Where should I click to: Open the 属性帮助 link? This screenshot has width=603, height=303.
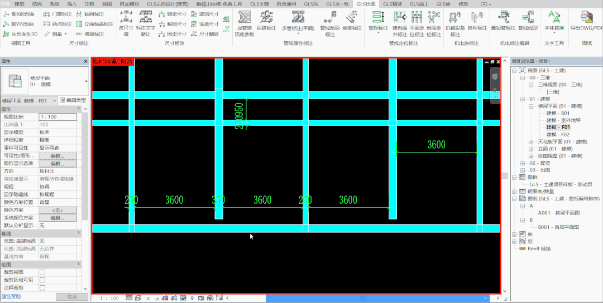(x=11, y=296)
